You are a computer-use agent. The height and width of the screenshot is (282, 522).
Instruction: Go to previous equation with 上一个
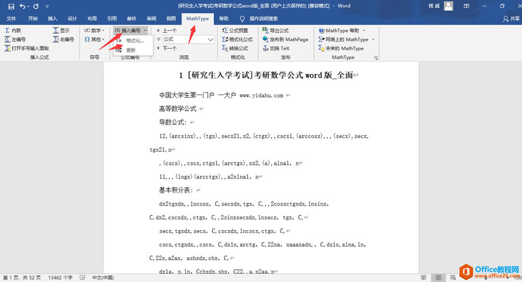pyautogui.click(x=167, y=30)
